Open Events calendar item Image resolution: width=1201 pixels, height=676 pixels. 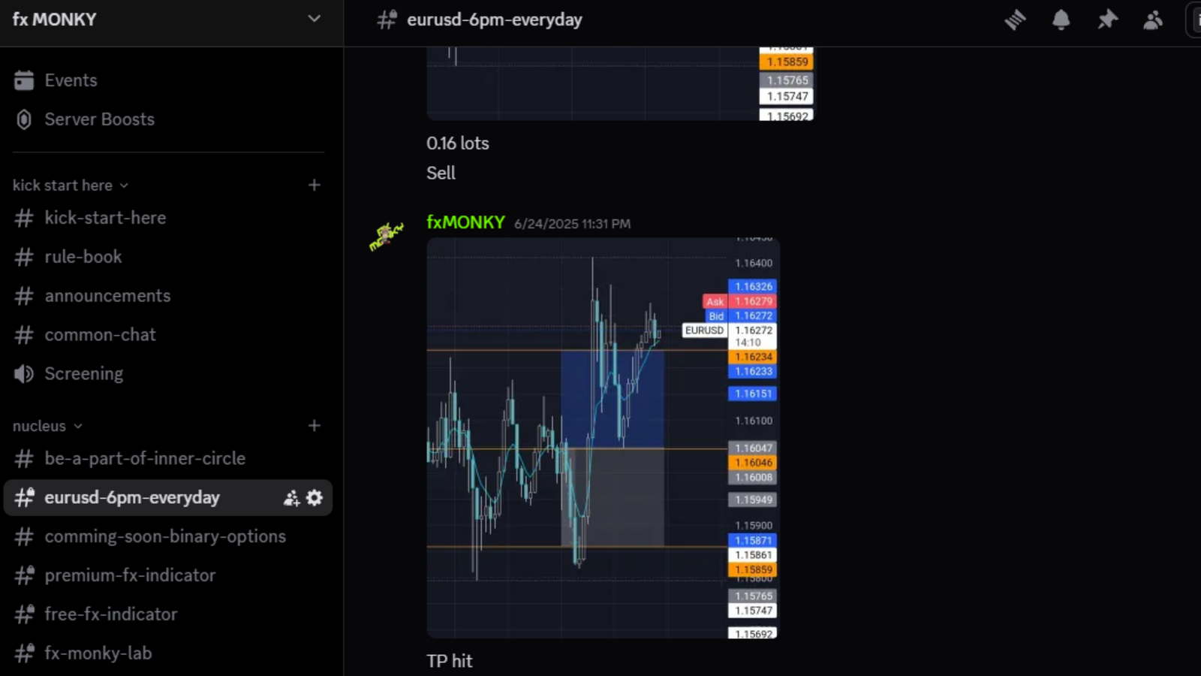[71, 80]
